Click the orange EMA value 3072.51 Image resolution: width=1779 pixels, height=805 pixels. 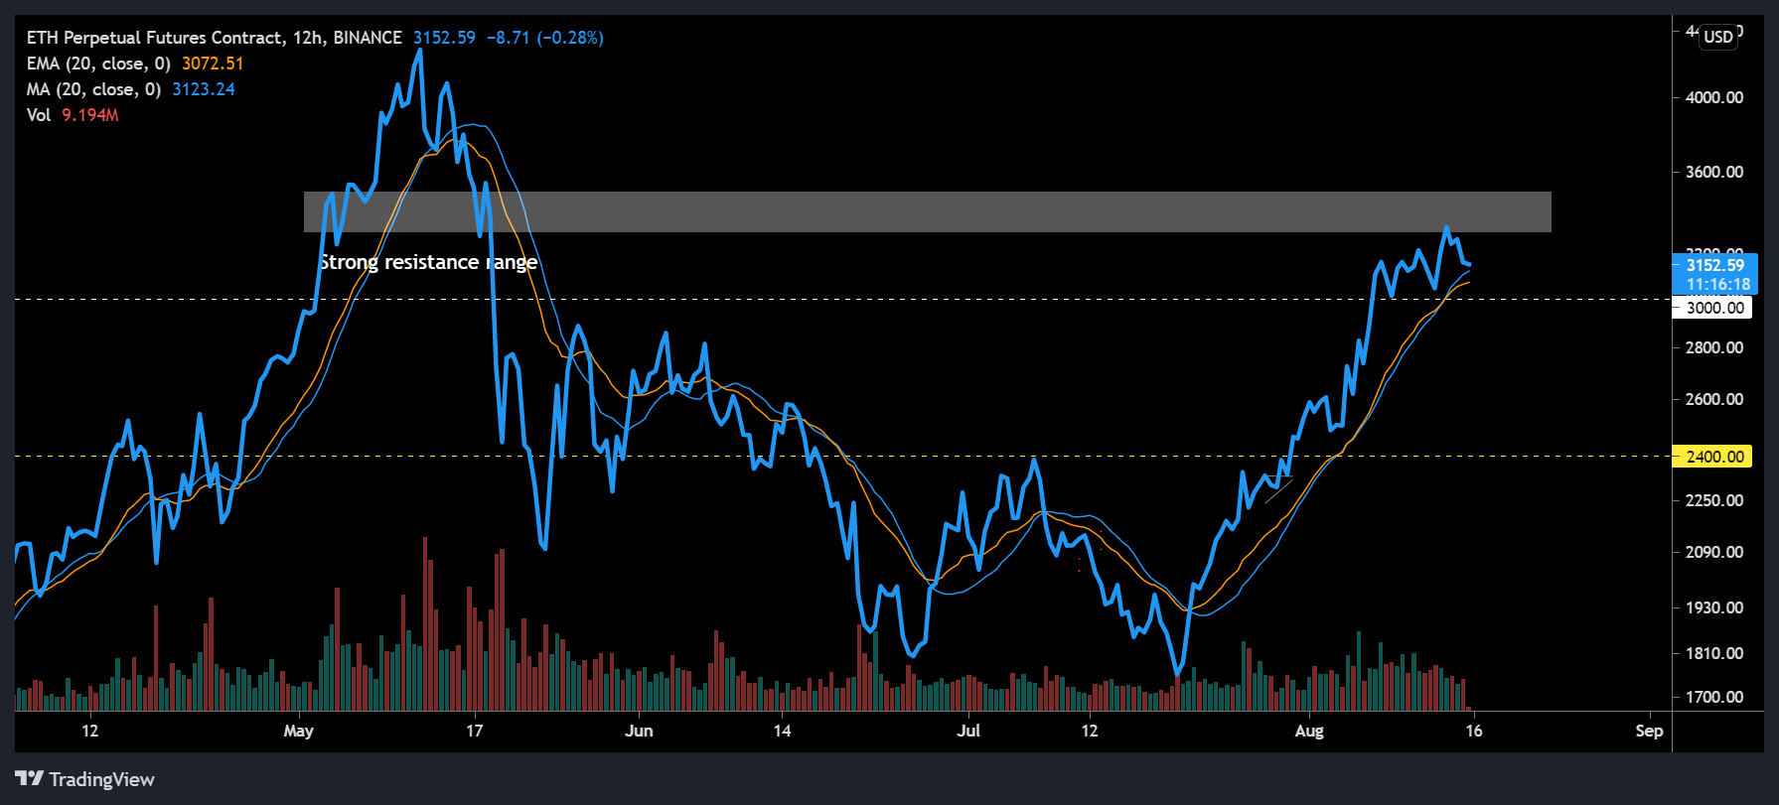click(x=213, y=64)
